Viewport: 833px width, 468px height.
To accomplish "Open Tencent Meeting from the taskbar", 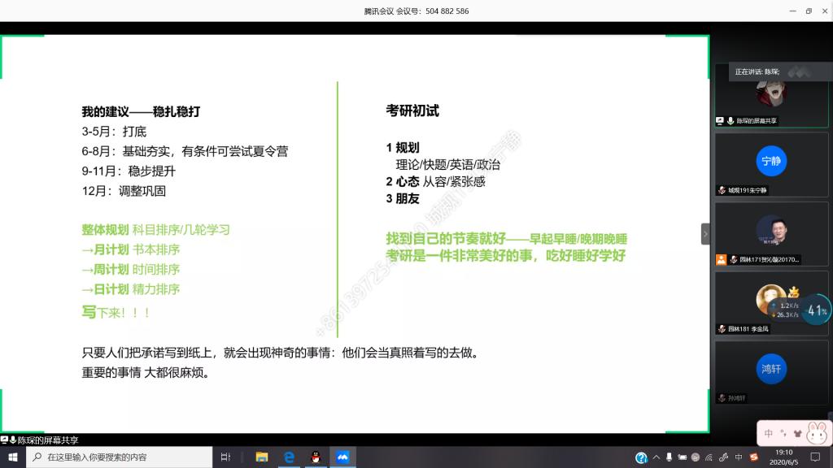I will 342,457.
